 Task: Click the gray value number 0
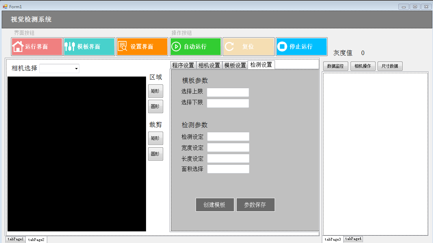(x=363, y=53)
